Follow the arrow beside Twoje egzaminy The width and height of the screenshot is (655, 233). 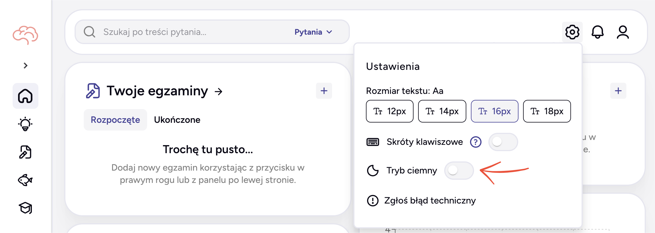coord(219,92)
